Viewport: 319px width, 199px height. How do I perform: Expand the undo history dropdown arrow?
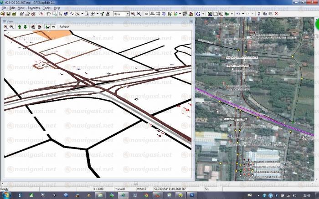coord(242,14)
